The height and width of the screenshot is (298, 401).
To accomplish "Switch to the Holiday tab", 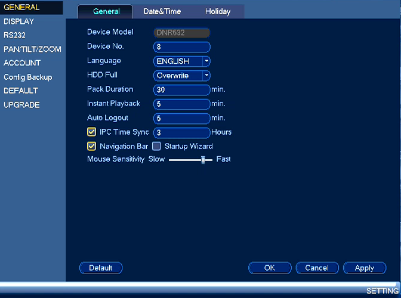I will click(x=218, y=11).
